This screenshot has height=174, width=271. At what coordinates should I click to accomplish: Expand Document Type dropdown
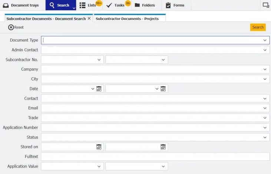pyautogui.click(x=265, y=40)
